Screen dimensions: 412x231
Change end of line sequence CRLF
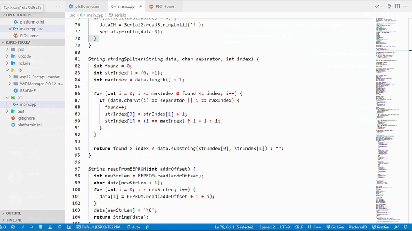point(299,227)
